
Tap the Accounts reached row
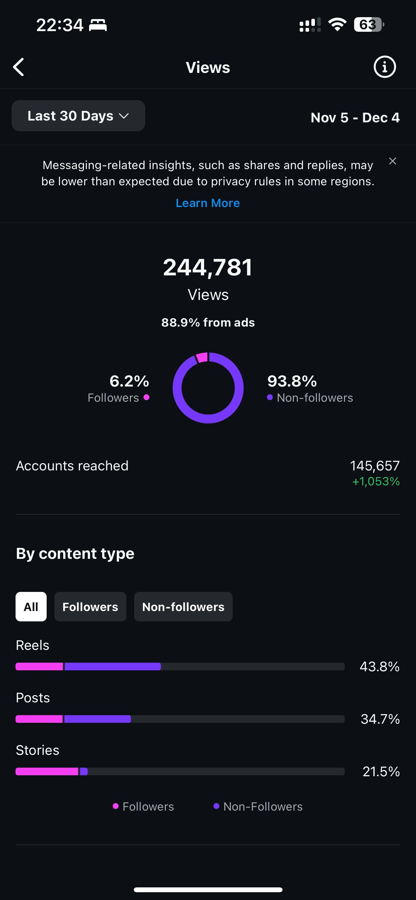tap(208, 473)
